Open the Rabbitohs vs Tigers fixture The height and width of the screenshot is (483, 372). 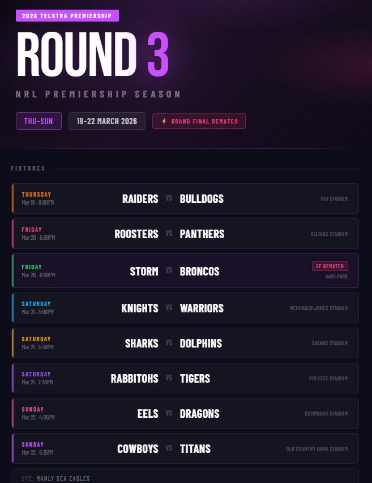(185, 378)
